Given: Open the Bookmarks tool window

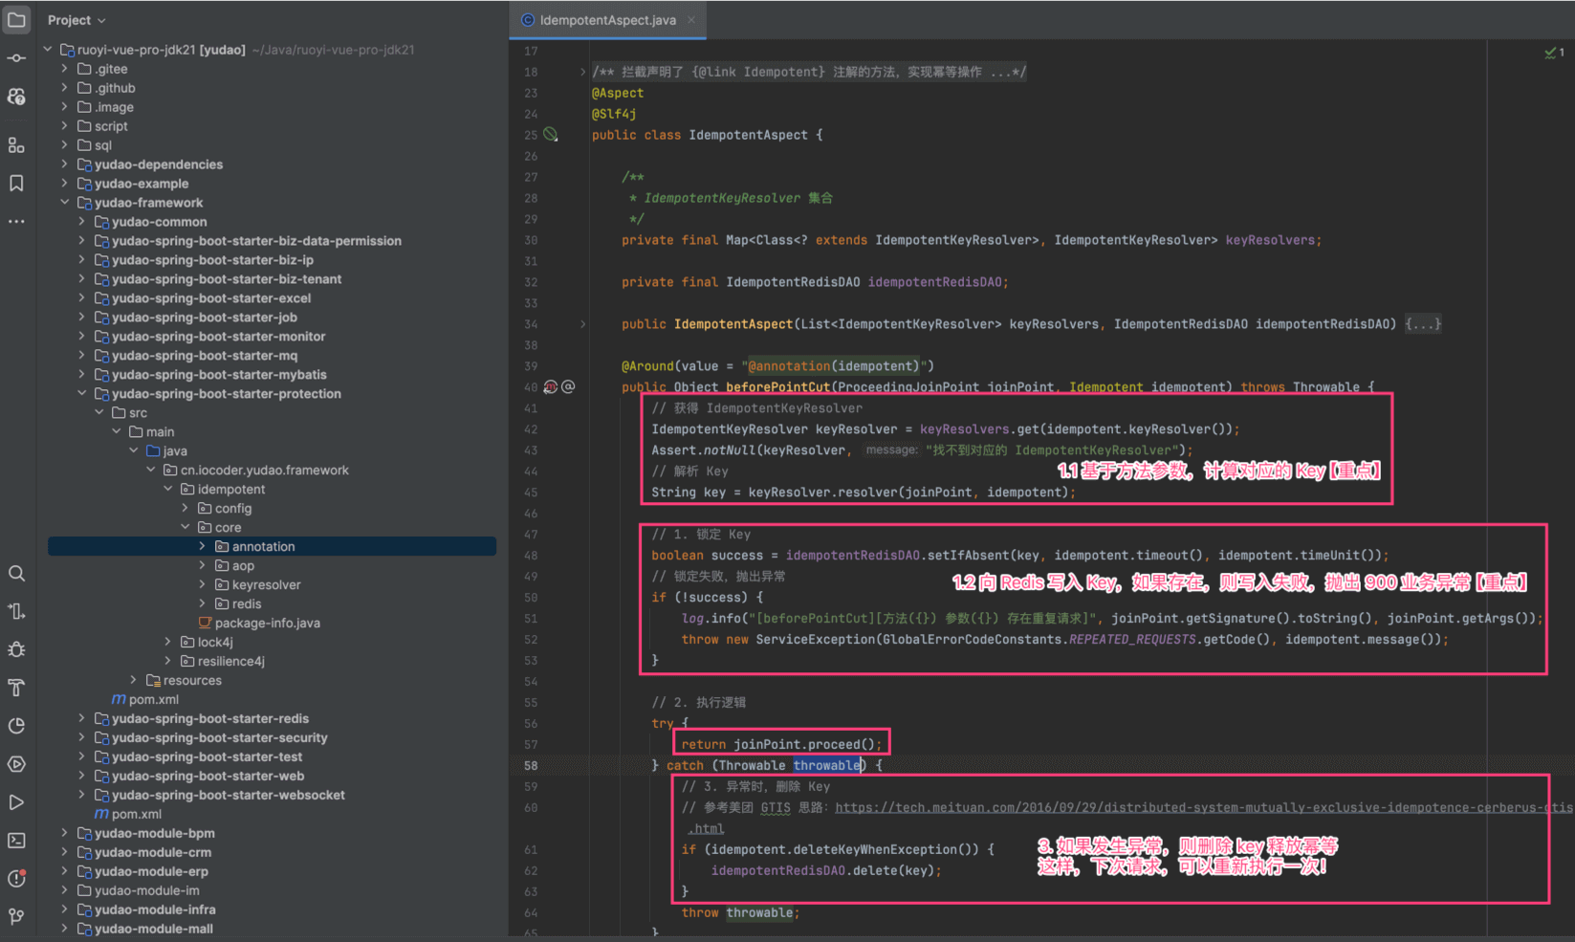Looking at the screenshot, I should pyautogui.click(x=16, y=184).
